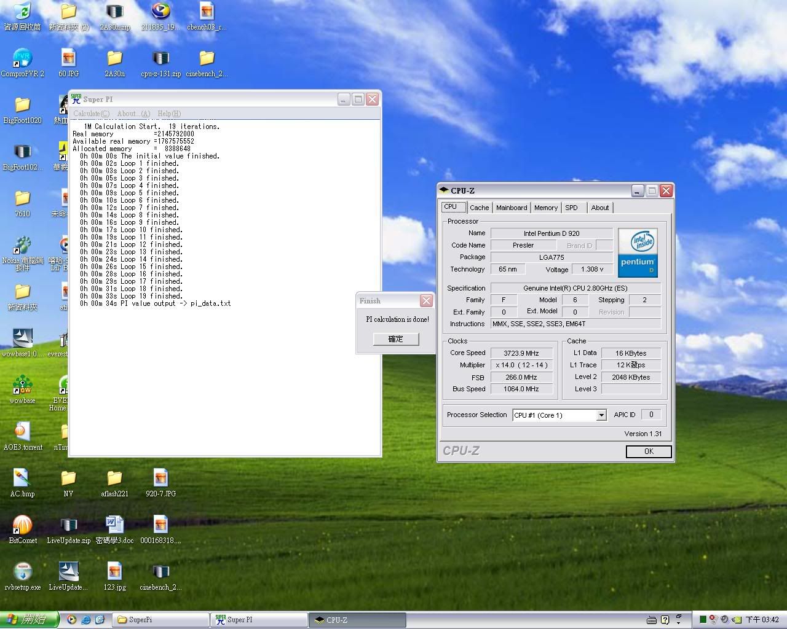
Task: Open About menu in Super PI
Action: click(x=133, y=114)
